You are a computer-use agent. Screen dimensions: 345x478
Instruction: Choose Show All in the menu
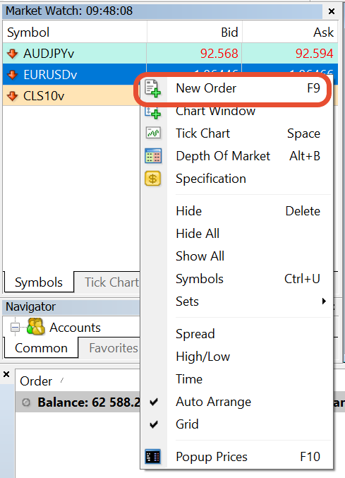(200, 256)
